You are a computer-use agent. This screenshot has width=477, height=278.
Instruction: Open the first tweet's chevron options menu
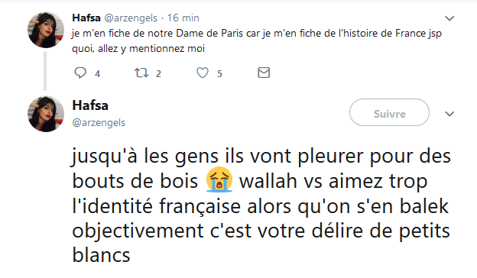[449, 18]
